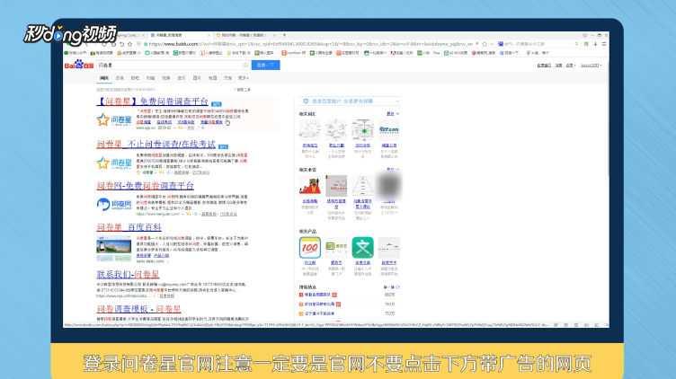Switch to the 我的问卷 - 问卷星 browser tab
Image resolution: width=676 pixels, height=379 pixels.
pyautogui.click(x=245, y=35)
